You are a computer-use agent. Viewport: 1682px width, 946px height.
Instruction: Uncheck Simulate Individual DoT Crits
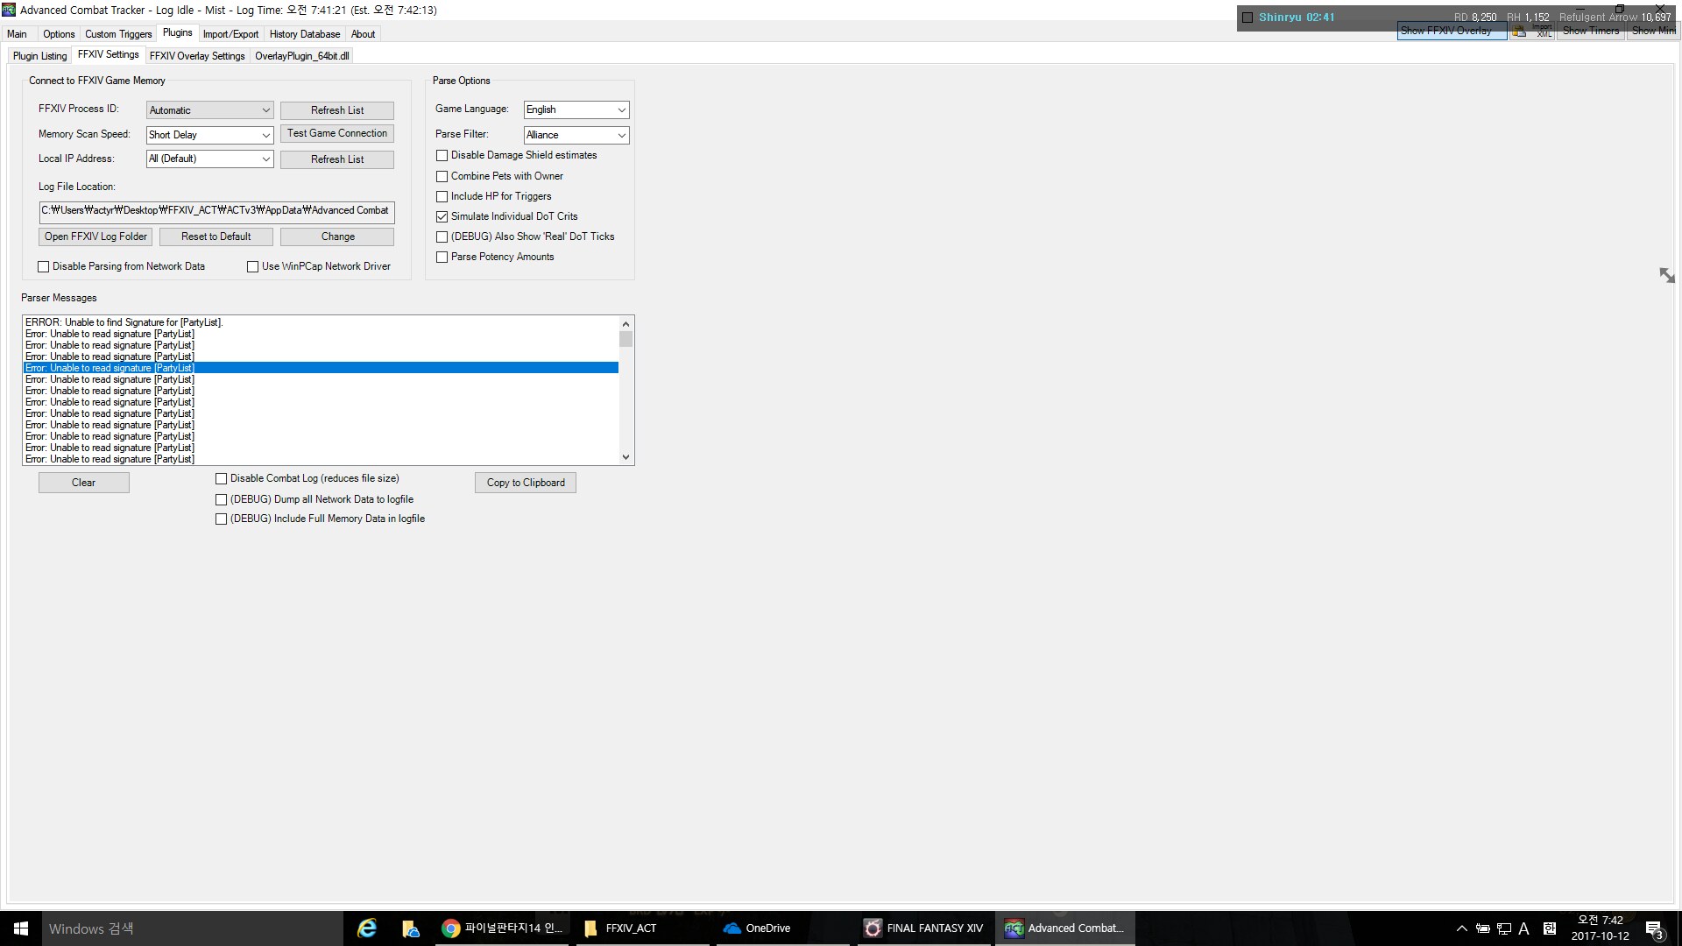(x=442, y=216)
